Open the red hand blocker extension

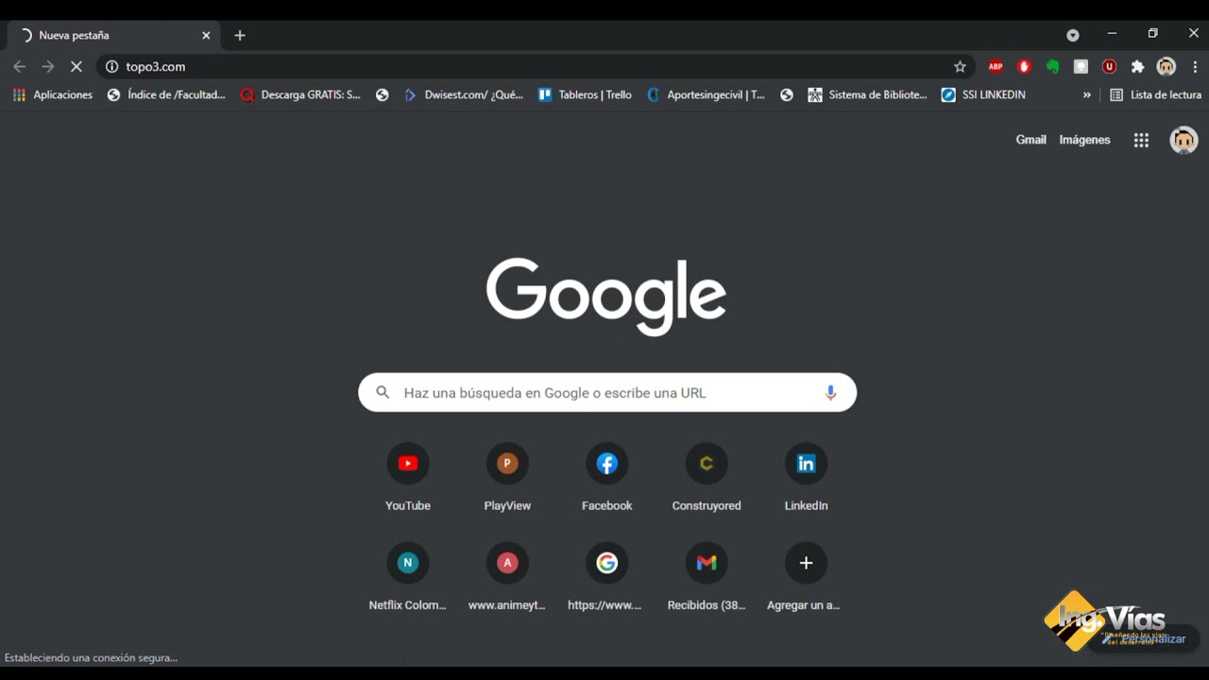pos(1024,66)
